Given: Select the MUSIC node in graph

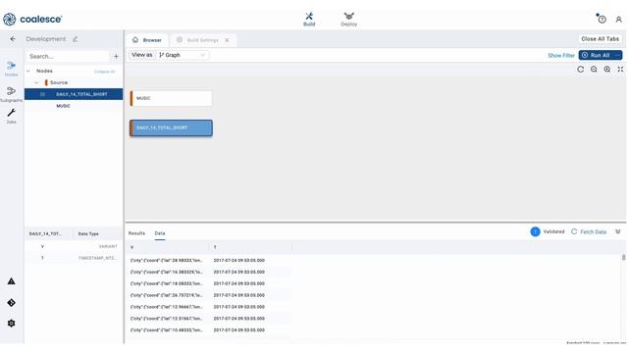Looking at the screenshot, I should 171,98.
